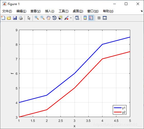Insert a colorbar using the toolbar icon
Screen dimensions: 144x129
coord(85,18)
